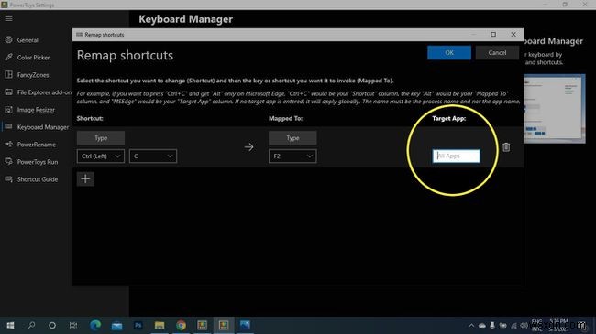Open Task View on taskbar
The image size is (596, 334).
click(x=73, y=325)
